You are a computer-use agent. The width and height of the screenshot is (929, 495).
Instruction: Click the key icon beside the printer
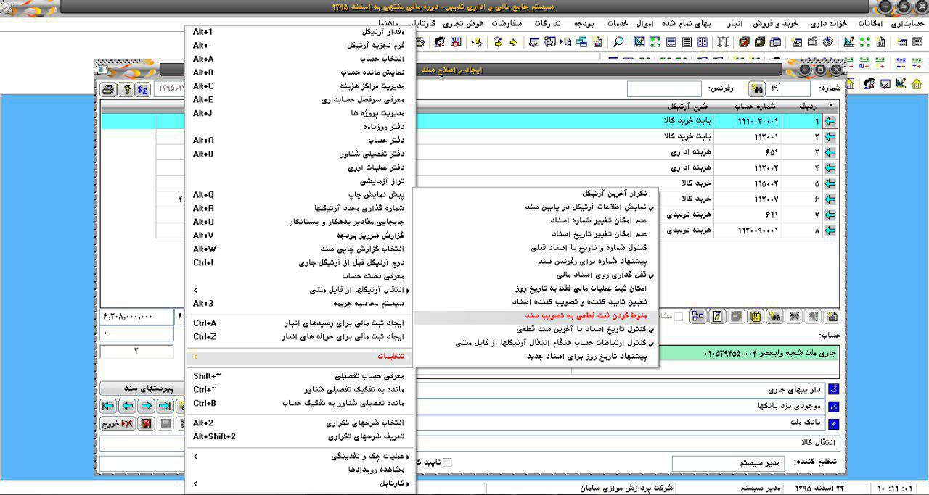pyautogui.click(x=126, y=90)
